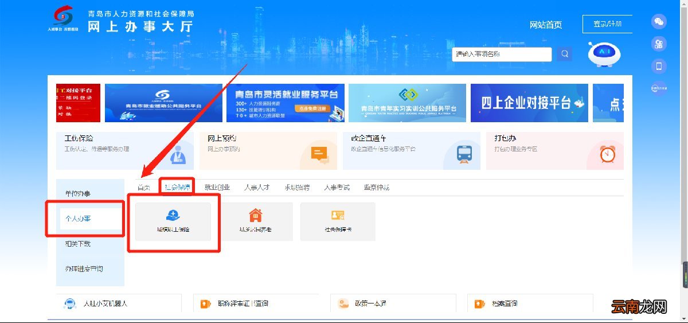Click the 职称评审证书查询 link

click(243, 303)
